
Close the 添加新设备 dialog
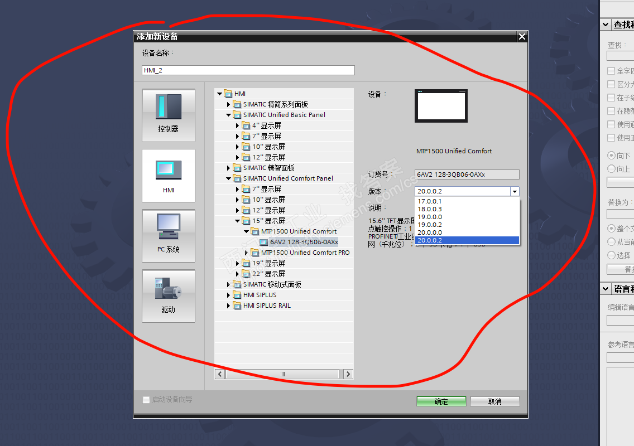click(522, 37)
